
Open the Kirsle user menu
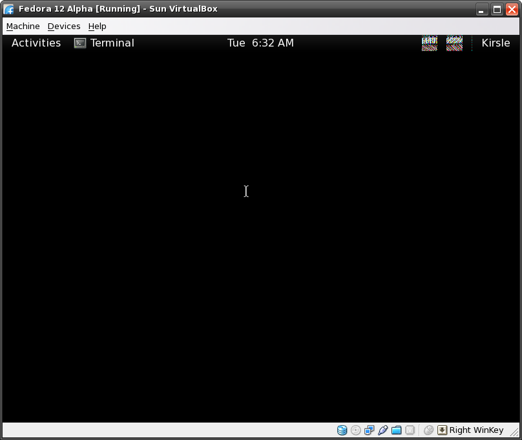coord(496,43)
